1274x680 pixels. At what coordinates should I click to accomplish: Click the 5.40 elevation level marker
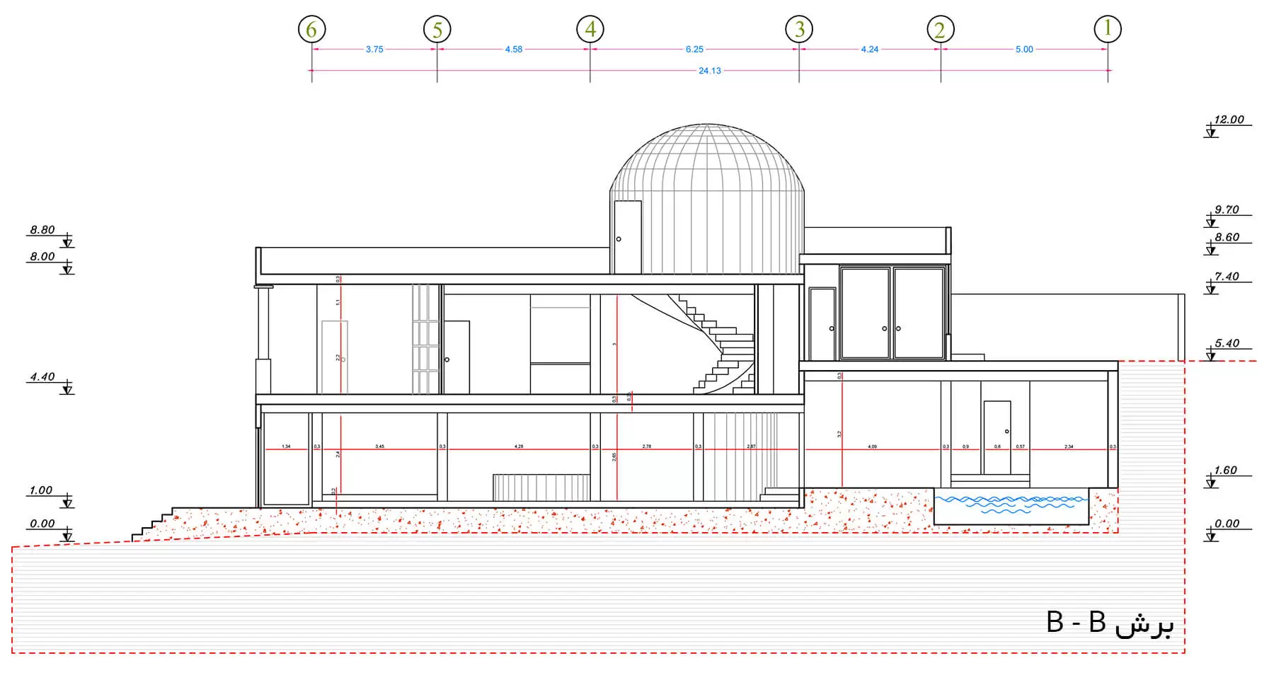[1227, 344]
